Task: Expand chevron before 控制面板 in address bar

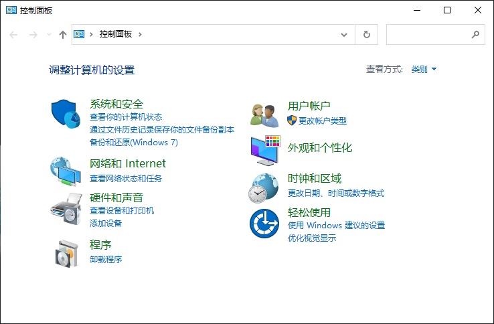Action: (91, 34)
